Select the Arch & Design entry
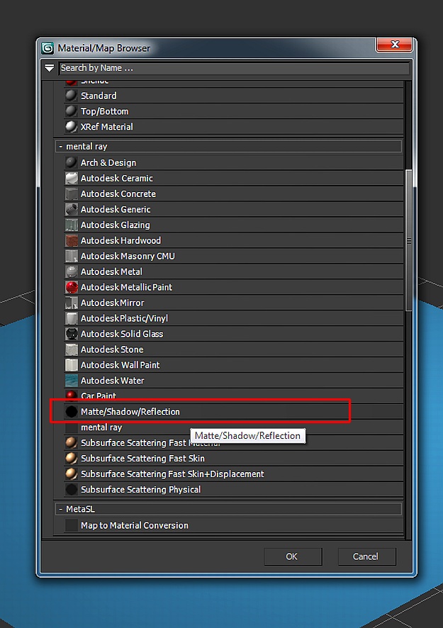 pos(234,162)
